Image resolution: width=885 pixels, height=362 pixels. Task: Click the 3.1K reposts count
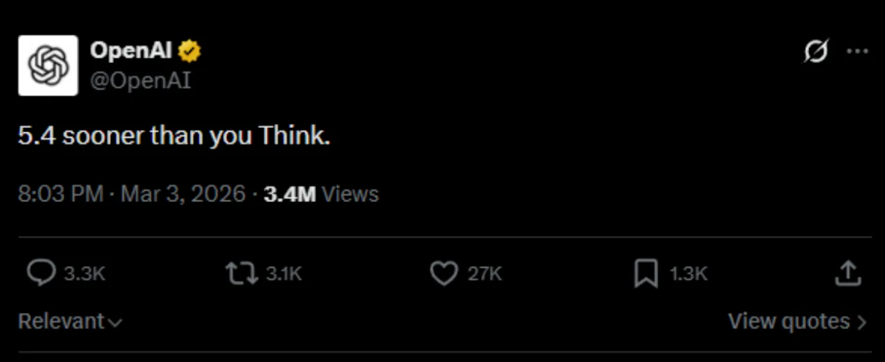(284, 274)
